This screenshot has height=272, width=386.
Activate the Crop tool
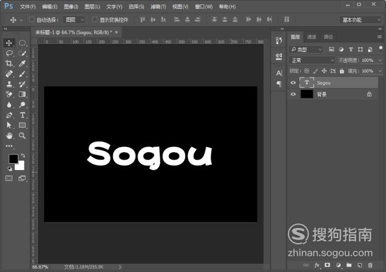coord(9,64)
